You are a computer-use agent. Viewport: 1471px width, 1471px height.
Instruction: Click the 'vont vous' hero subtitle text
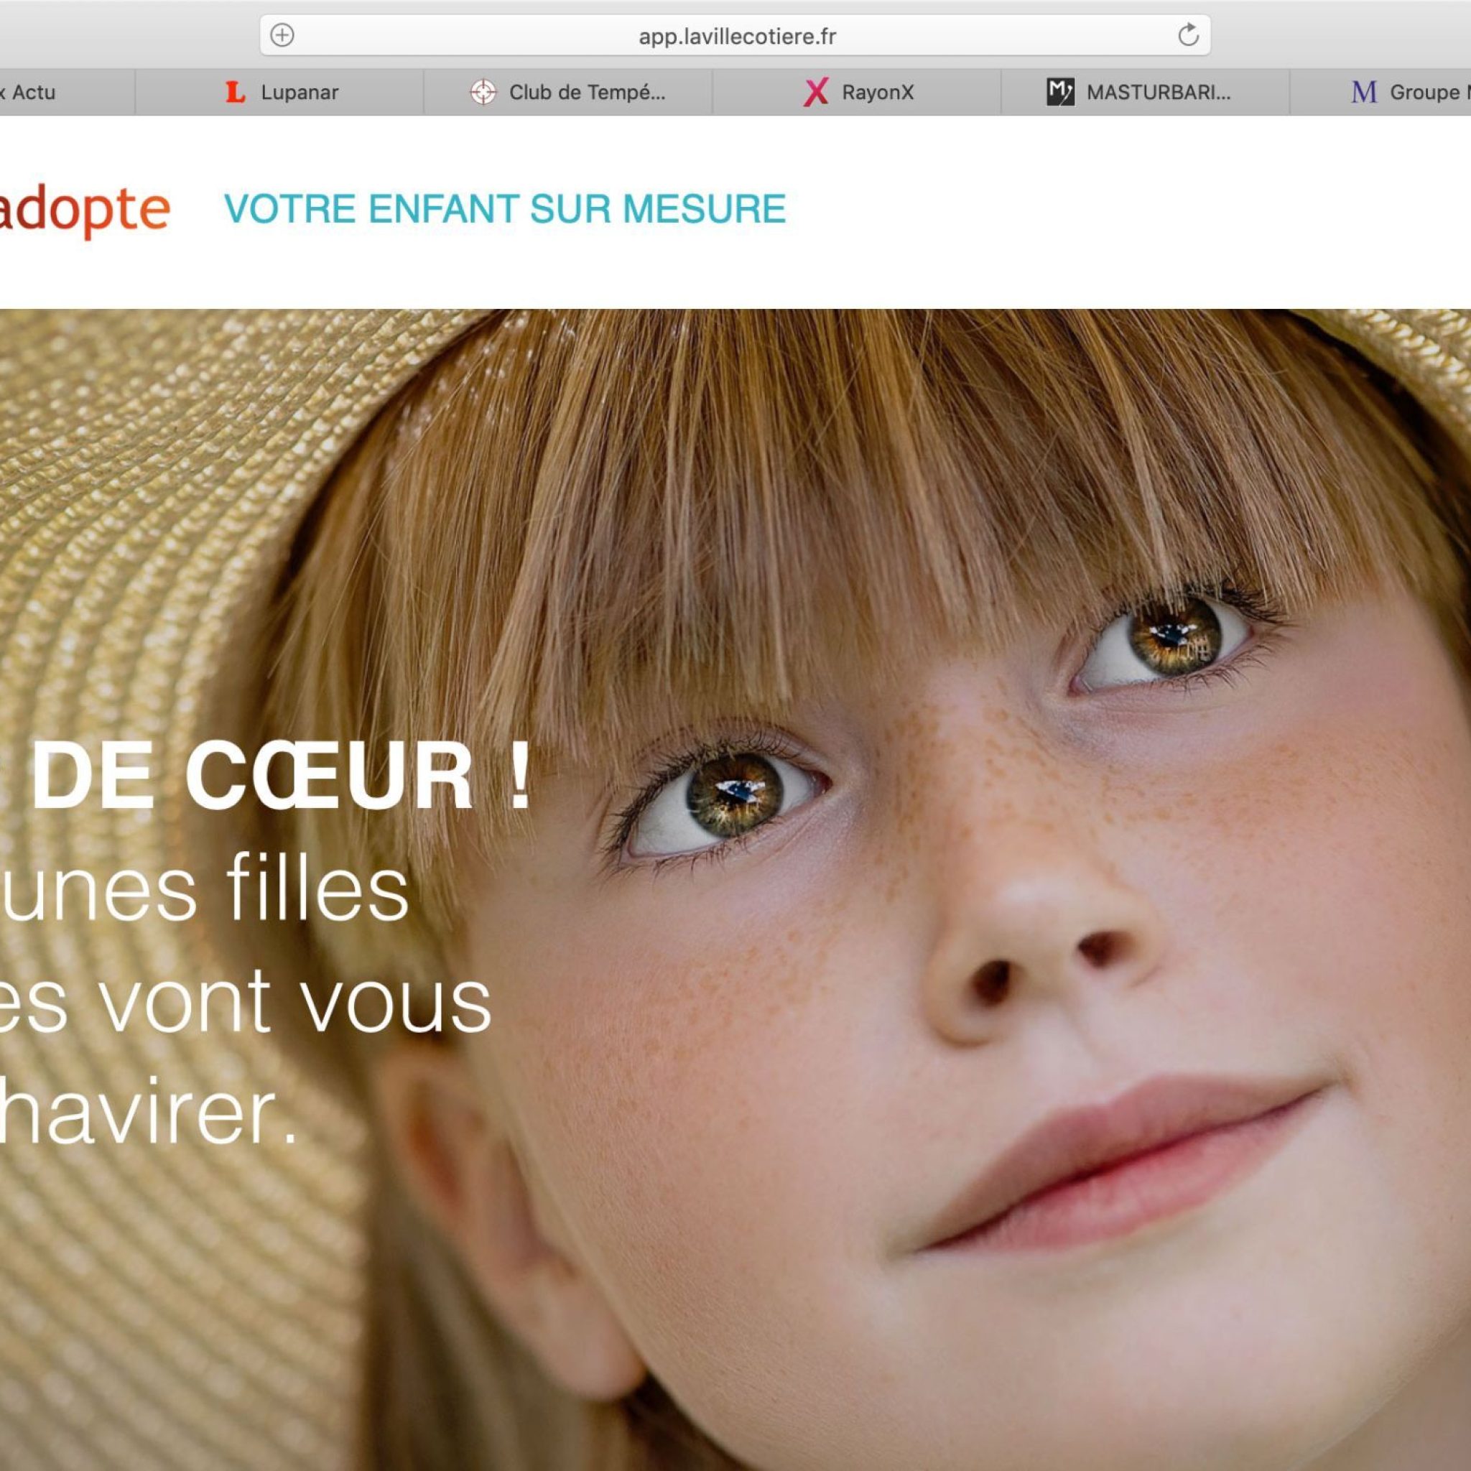pos(295,1003)
